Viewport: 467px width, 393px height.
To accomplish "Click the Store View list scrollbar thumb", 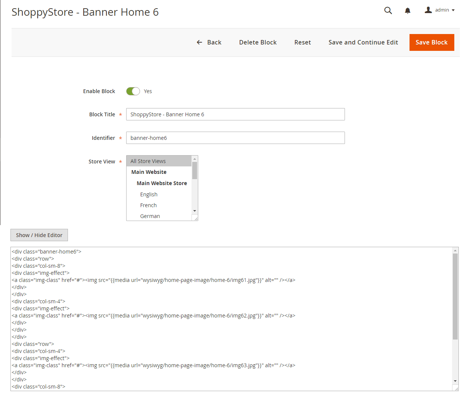I will tap(194, 171).
